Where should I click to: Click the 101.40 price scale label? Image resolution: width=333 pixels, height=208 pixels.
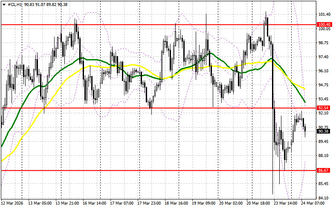point(324,14)
